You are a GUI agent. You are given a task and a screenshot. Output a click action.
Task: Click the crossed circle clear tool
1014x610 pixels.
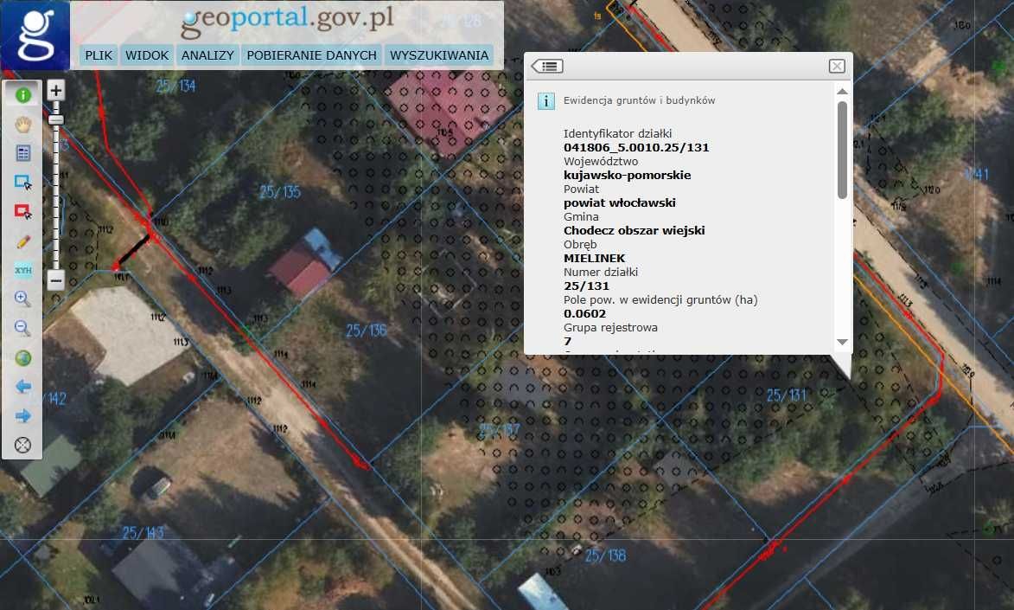[22, 445]
